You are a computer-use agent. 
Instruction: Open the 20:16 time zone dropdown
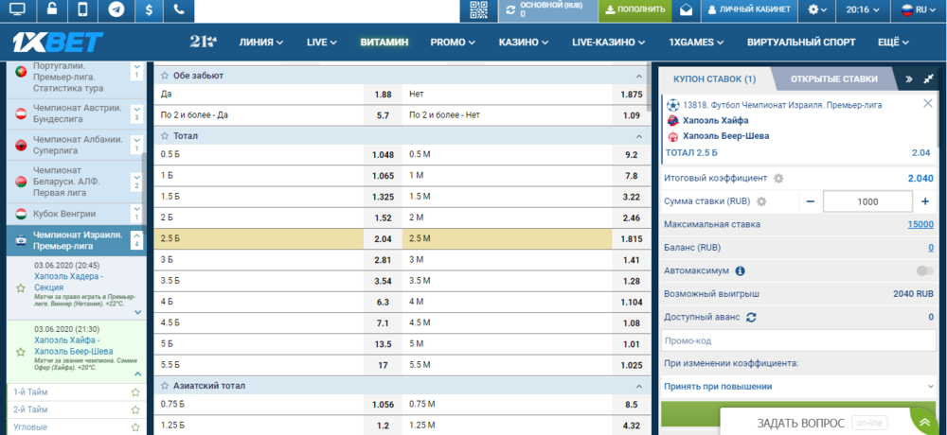tap(863, 9)
